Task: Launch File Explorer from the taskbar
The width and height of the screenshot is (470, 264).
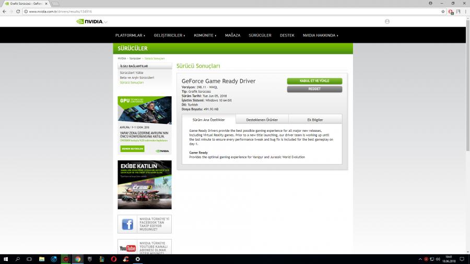Action: tap(42, 259)
